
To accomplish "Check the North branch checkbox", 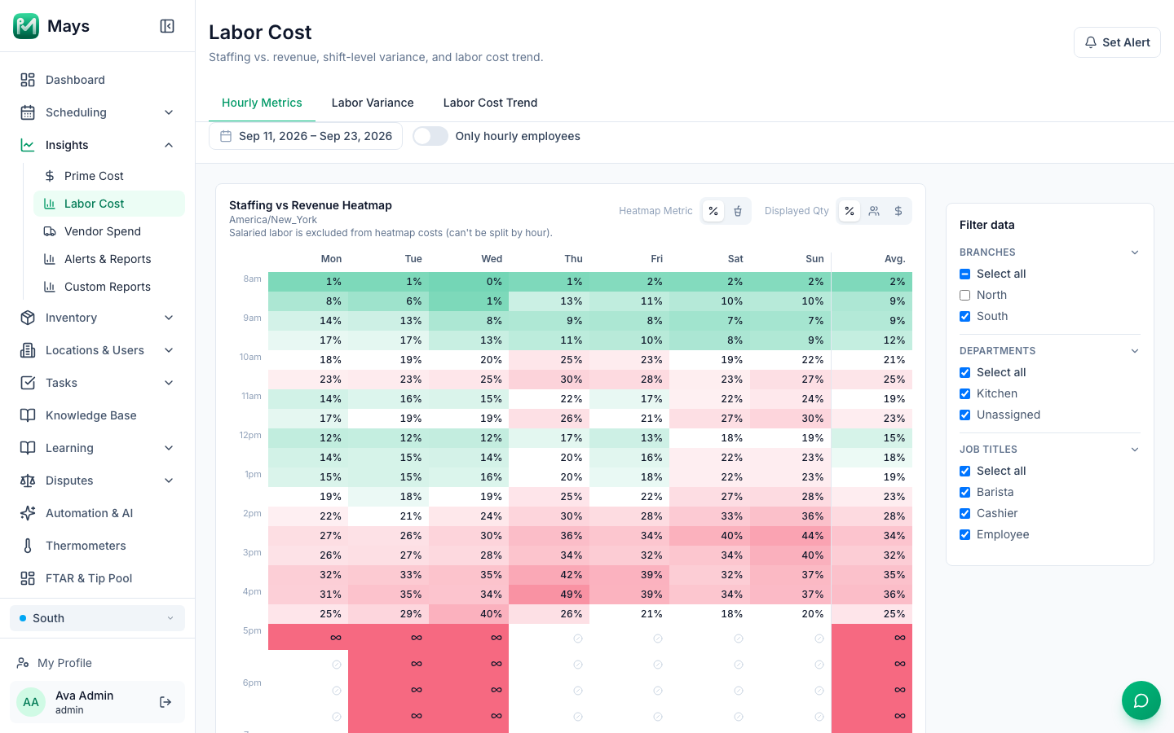I will (x=965, y=295).
